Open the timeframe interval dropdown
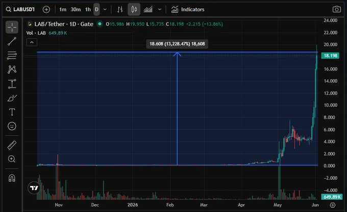 [x=105, y=10]
